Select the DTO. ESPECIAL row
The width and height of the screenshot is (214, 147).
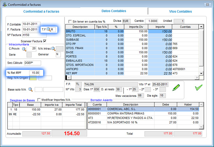pos(132,36)
